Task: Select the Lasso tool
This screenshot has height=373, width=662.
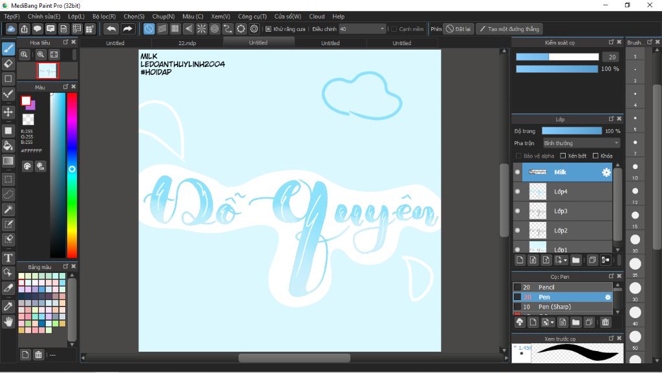Action: [8, 194]
